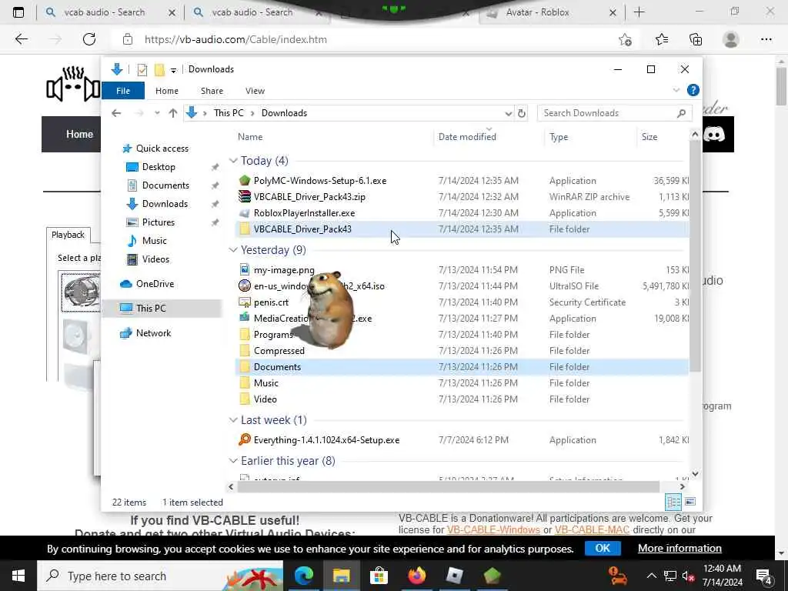Viewport: 788px width, 591px height.
Task: Open the More information cookie link
Action: click(679, 548)
